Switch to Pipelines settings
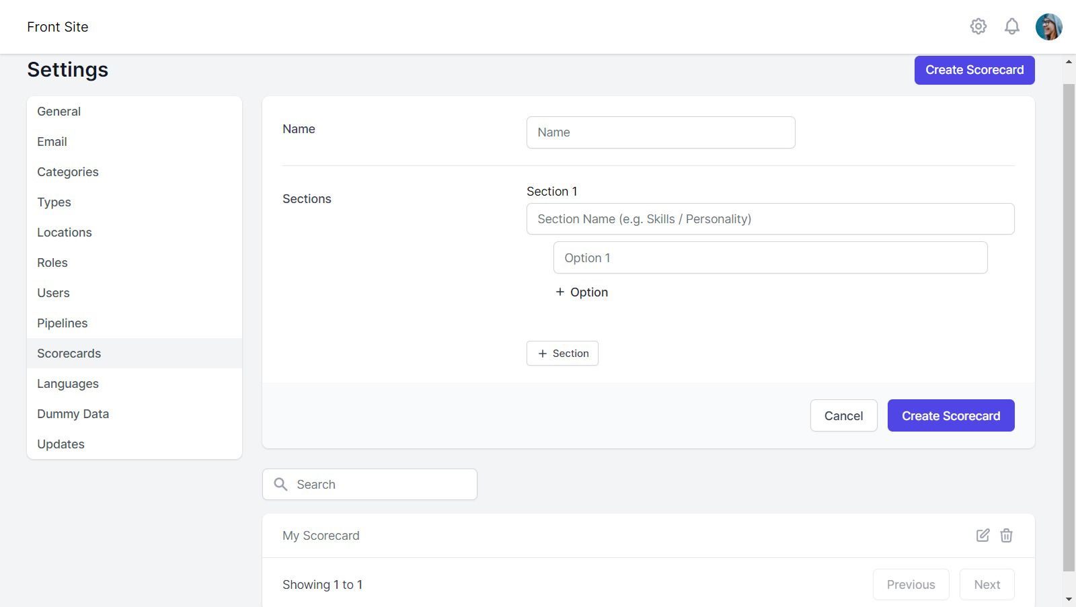 (62, 323)
